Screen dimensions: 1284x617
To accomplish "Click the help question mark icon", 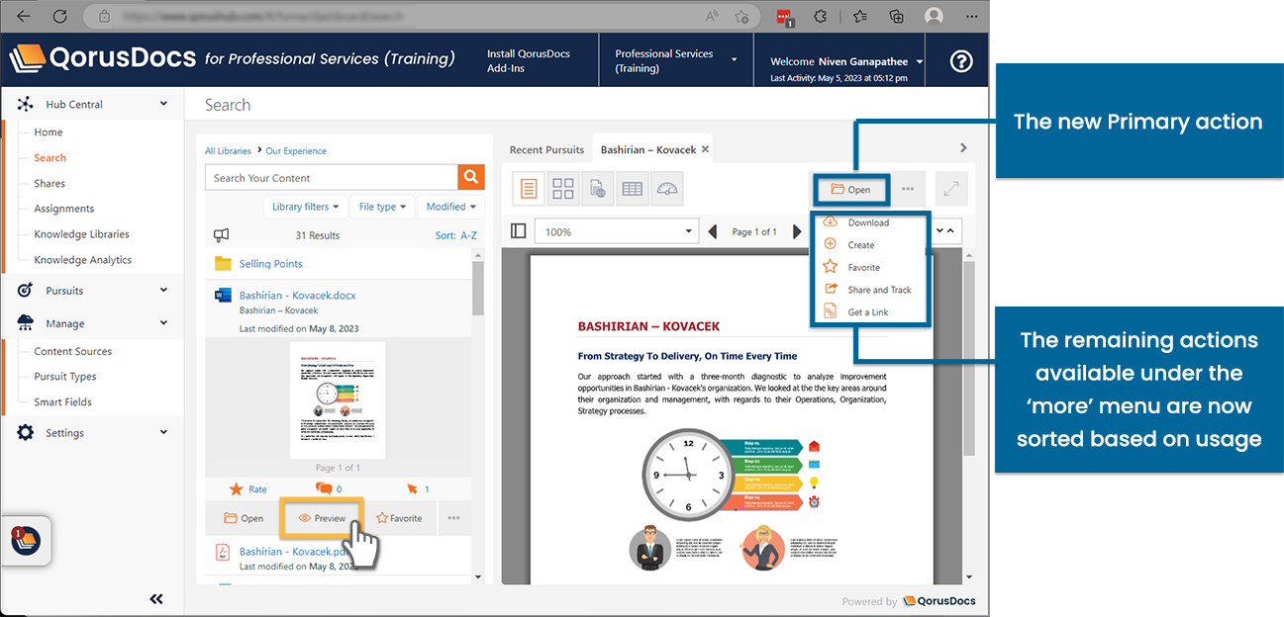I will [x=961, y=61].
